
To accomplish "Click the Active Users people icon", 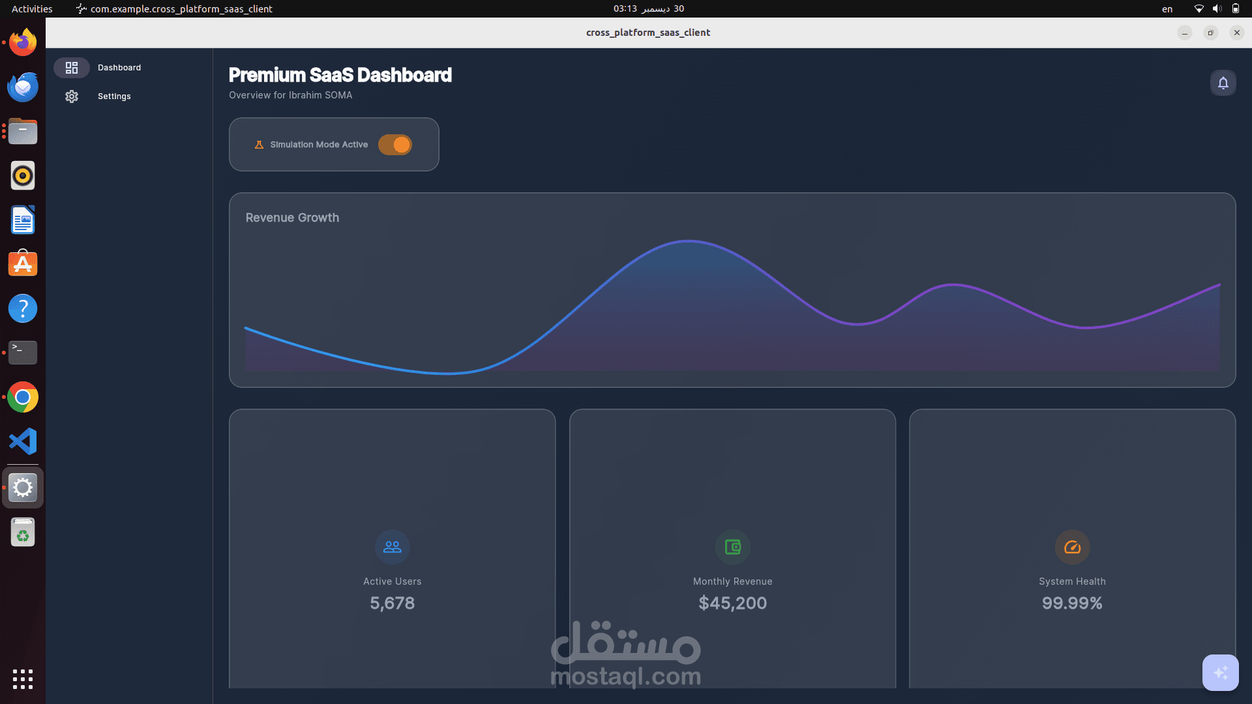I will tap(391, 547).
